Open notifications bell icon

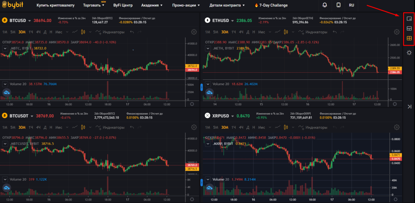(325, 5)
